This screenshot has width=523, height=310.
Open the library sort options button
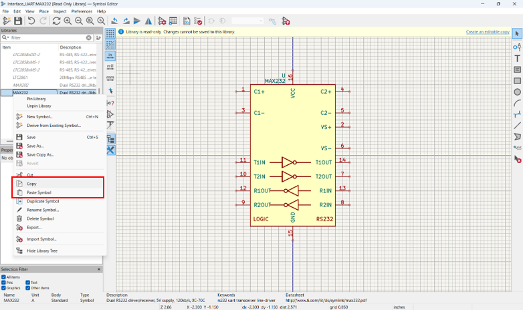[x=98, y=37]
